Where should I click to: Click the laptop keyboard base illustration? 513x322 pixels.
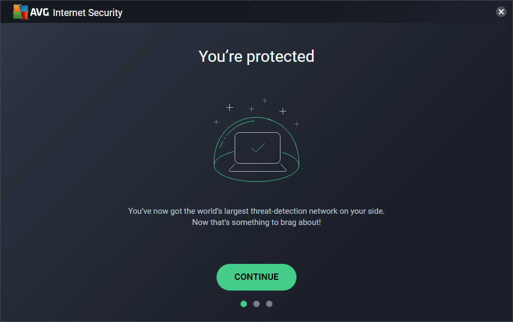pyautogui.click(x=258, y=168)
